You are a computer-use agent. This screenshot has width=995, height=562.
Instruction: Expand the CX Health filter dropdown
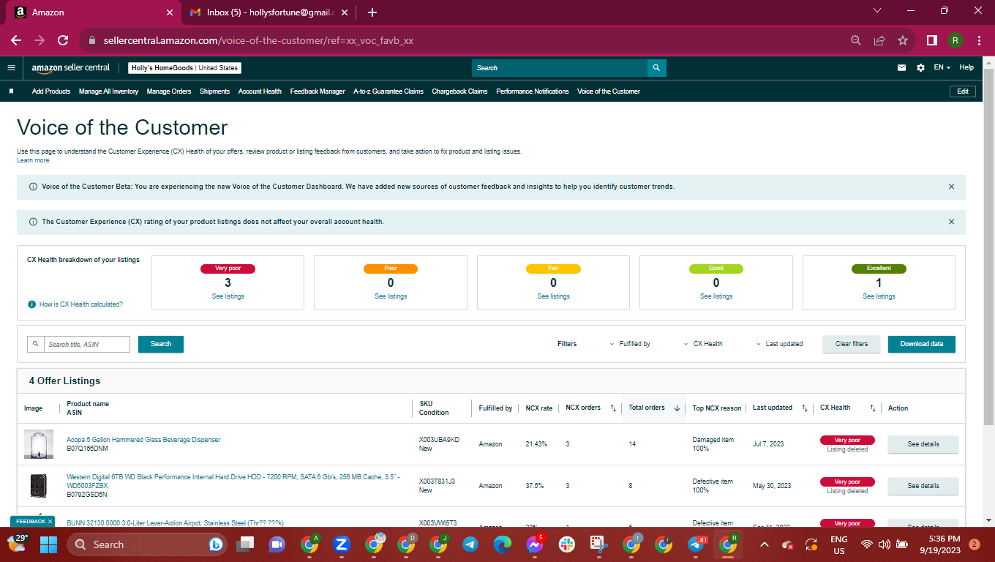pos(703,344)
